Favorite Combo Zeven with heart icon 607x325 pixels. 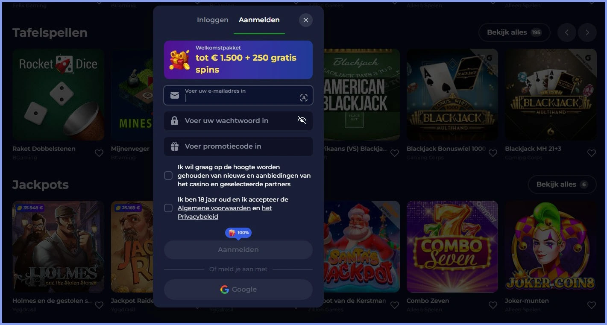click(493, 305)
